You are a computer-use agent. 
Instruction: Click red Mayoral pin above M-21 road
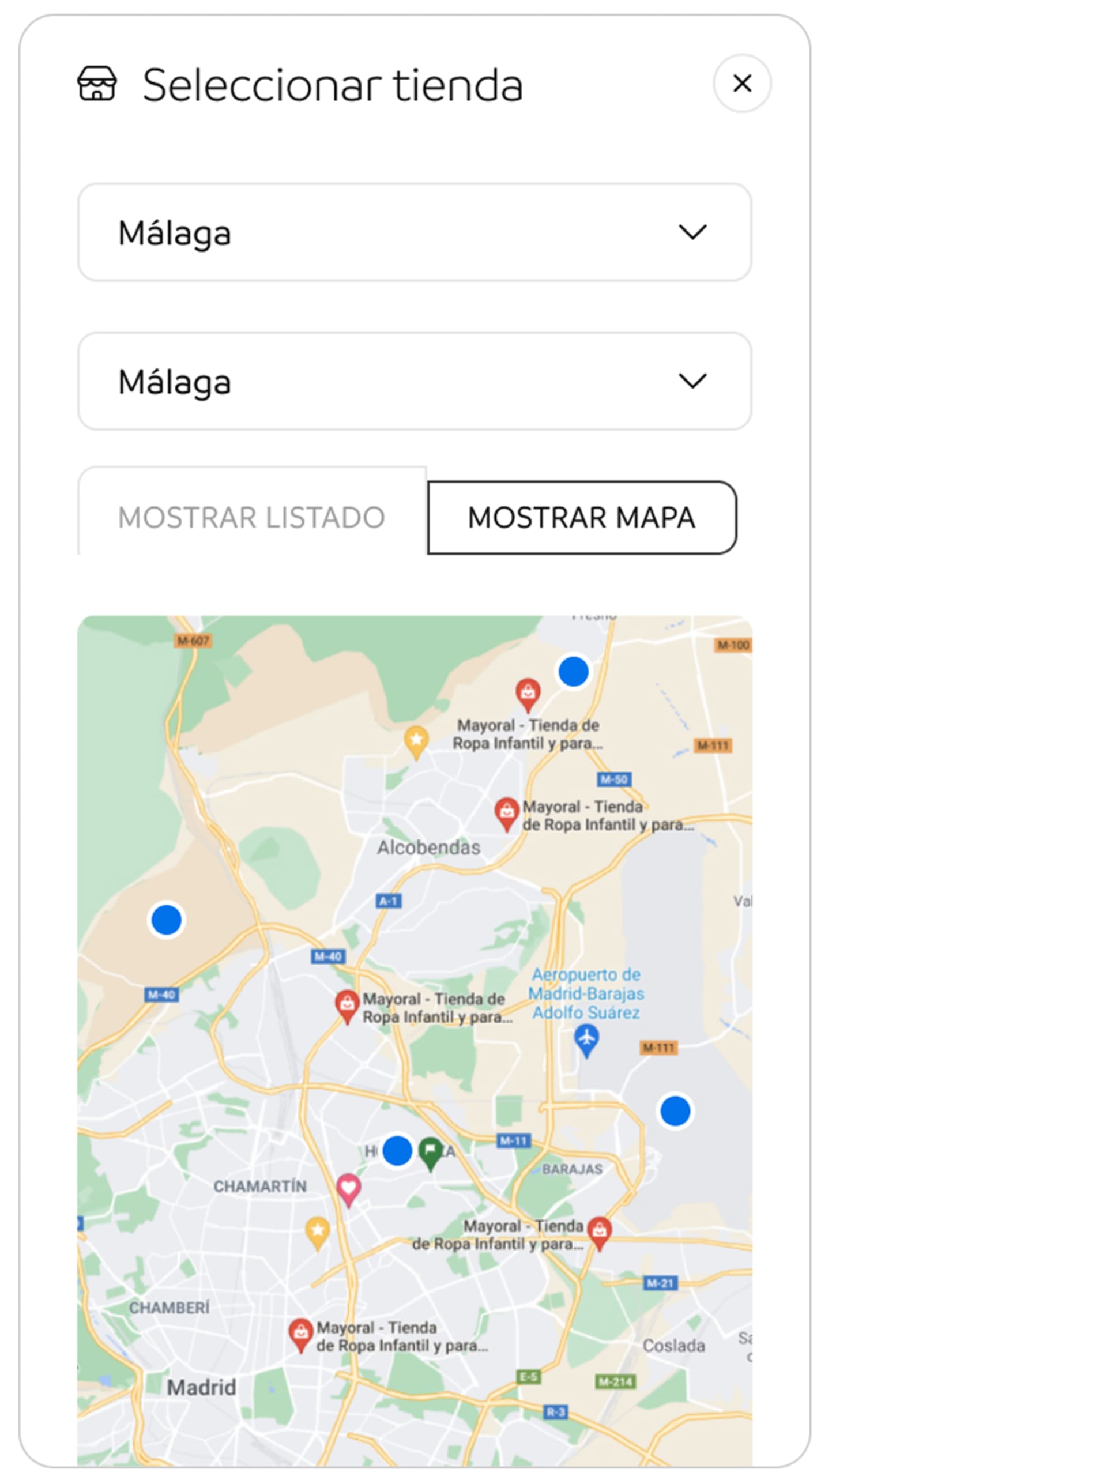point(600,1234)
